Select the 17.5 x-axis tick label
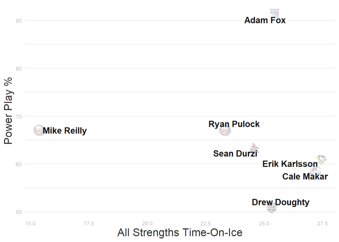This screenshot has height=242, width=339. coord(89,223)
